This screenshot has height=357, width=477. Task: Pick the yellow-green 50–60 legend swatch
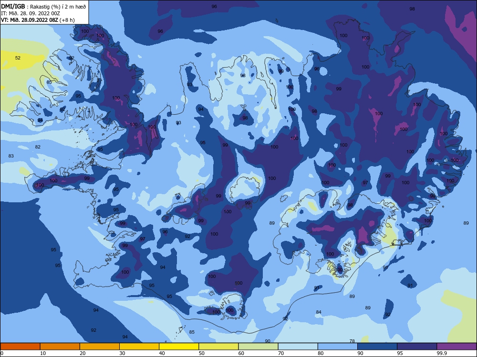[218, 347]
